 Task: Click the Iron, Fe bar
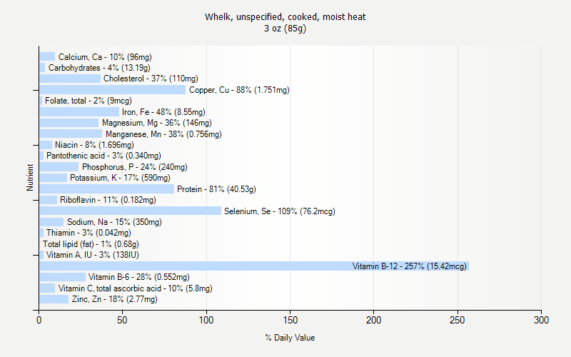click(x=79, y=112)
